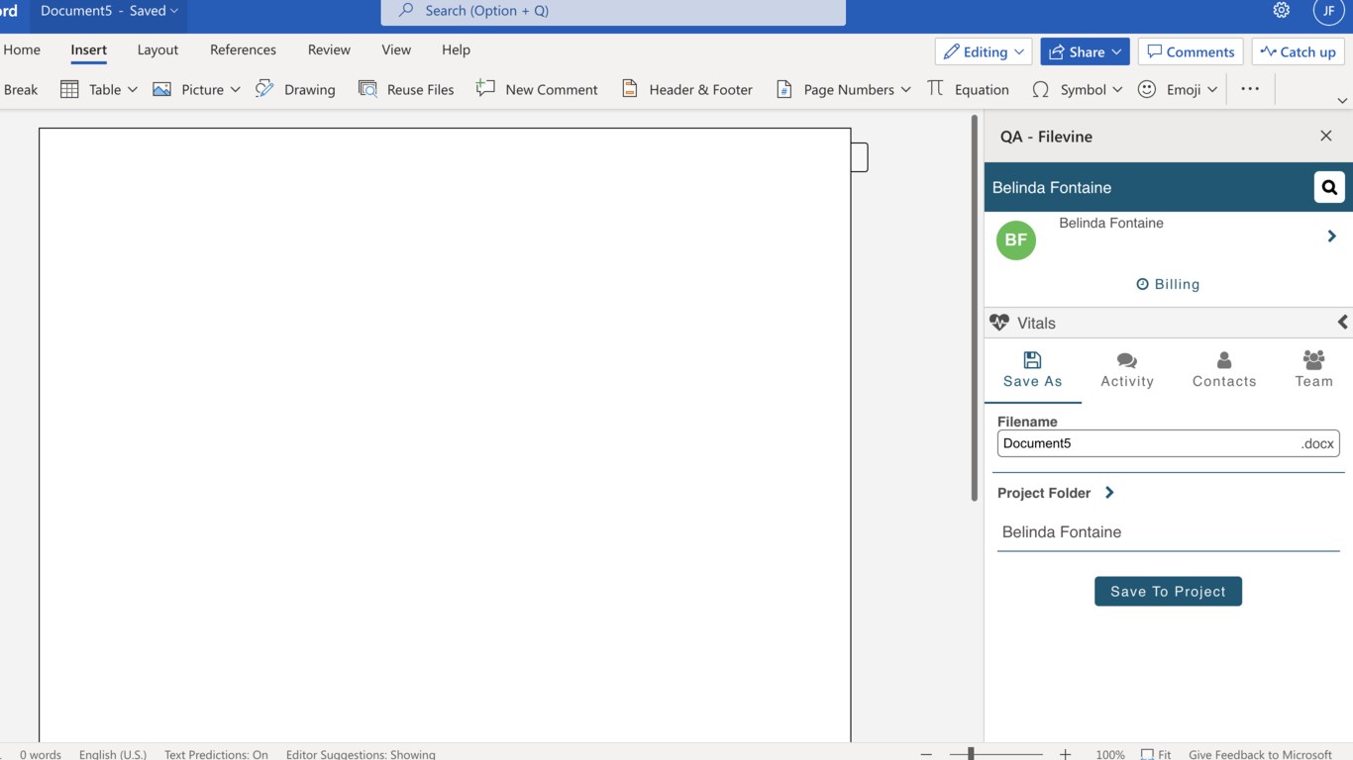Zoom out with the minus button
Image resolution: width=1353 pixels, height=760 pixels.
(926, 754)
